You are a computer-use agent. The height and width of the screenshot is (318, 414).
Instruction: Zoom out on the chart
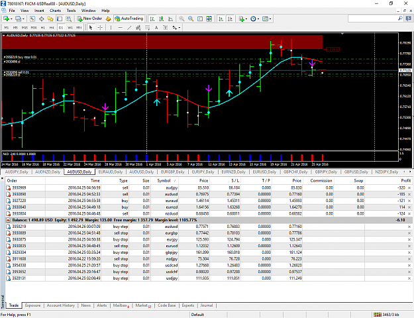coord(191,19)
